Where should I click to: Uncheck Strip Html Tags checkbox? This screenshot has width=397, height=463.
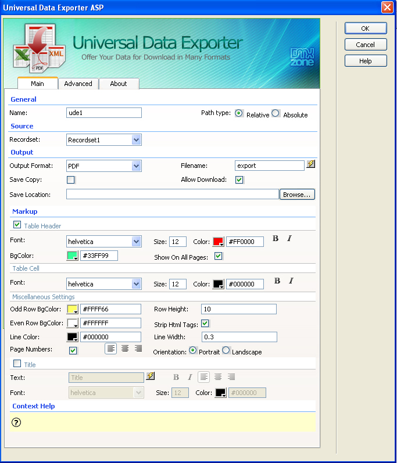[x=205, y=324]
